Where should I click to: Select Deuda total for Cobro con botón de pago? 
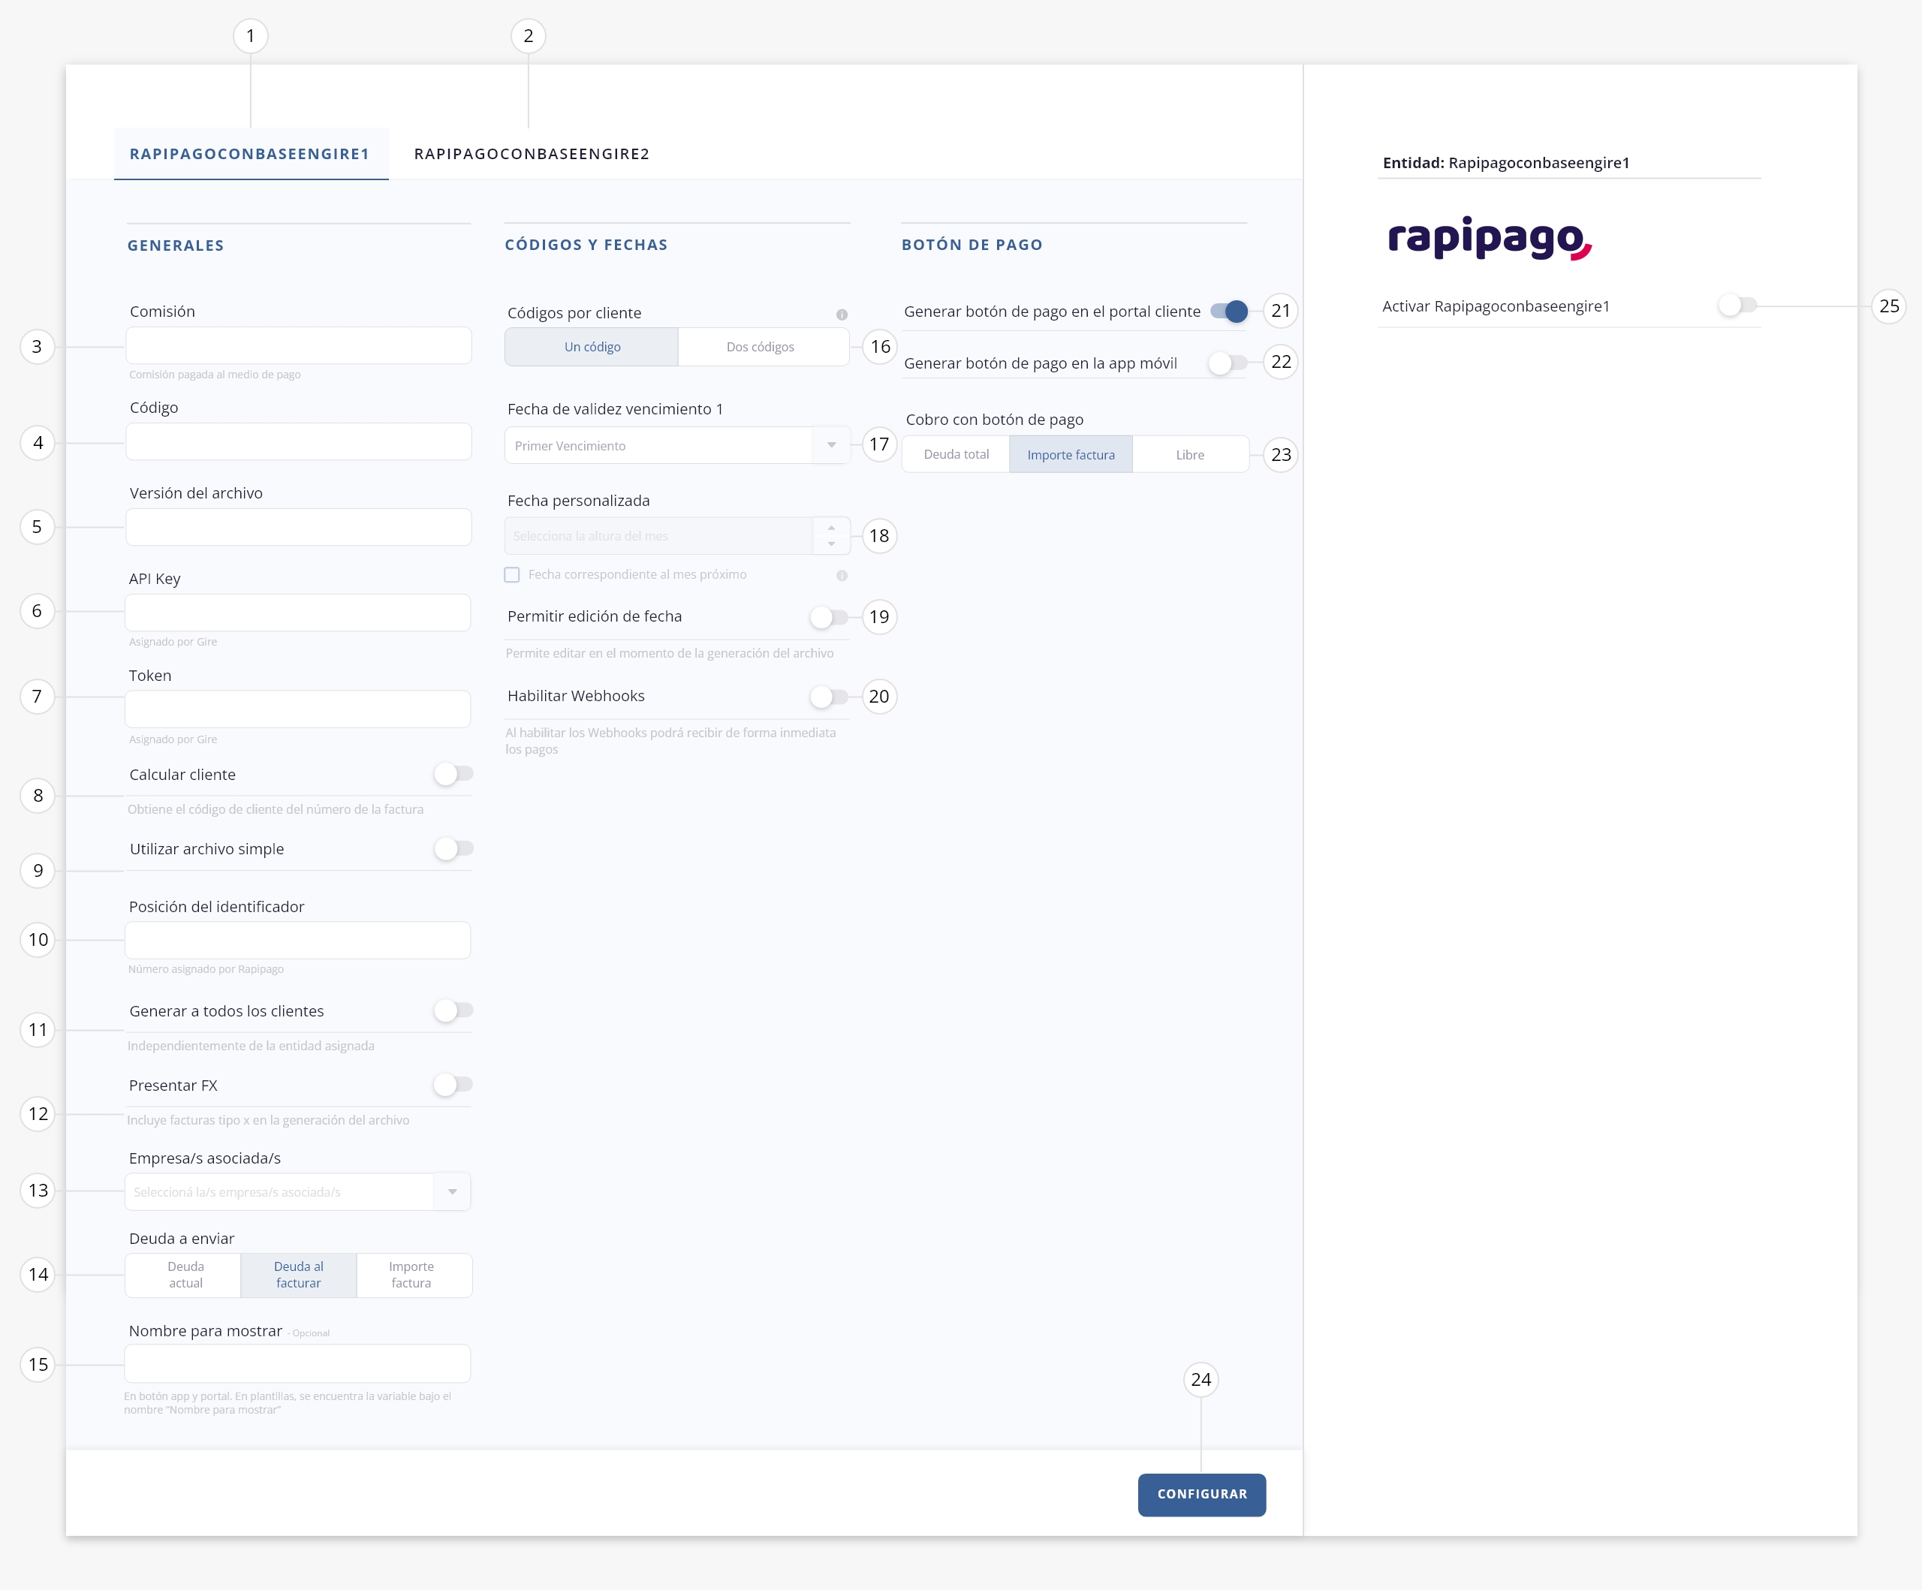coord(956,455)
